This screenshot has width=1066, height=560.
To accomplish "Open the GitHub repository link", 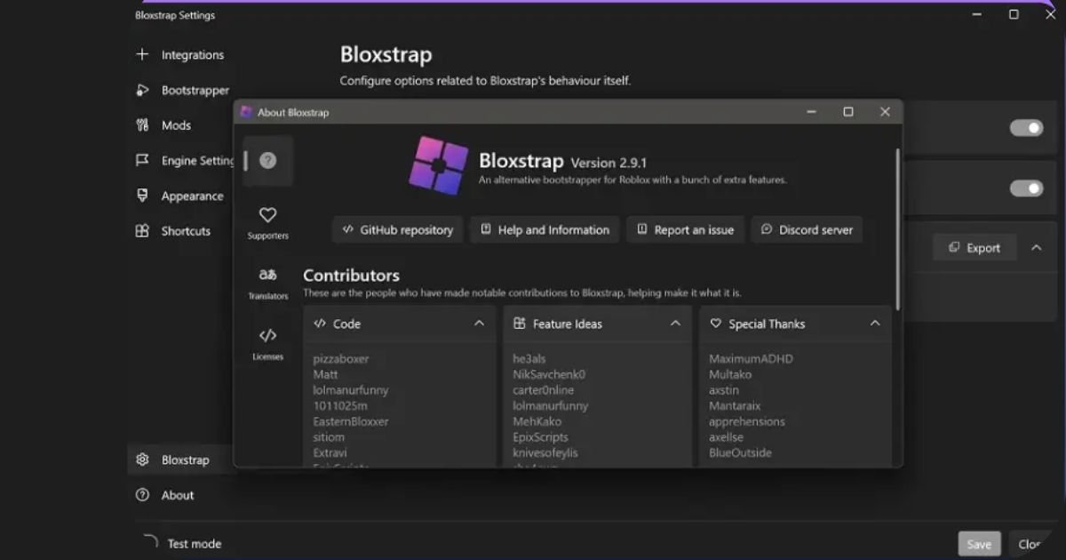I will [398, 229].
